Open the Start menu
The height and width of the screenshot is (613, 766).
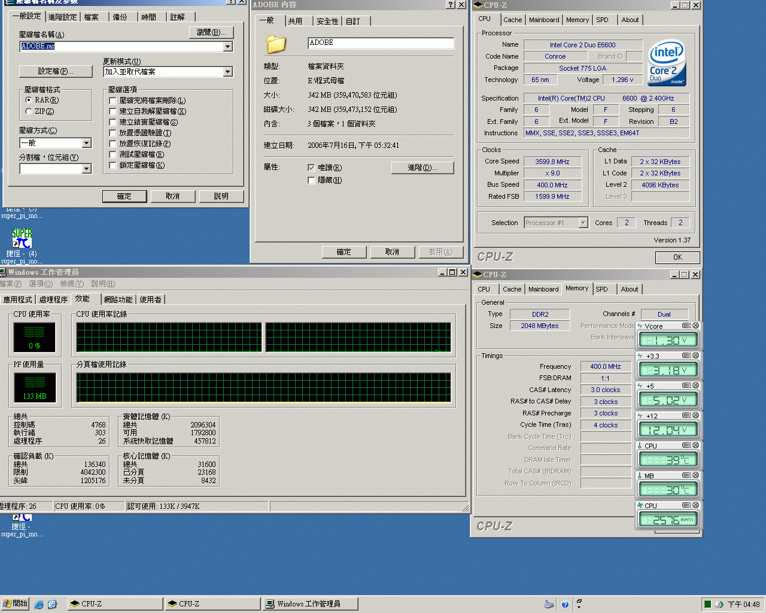coord(15,604)
